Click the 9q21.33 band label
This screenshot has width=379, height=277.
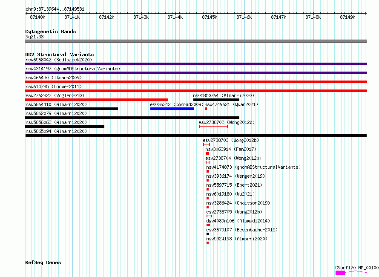(34, 37)
